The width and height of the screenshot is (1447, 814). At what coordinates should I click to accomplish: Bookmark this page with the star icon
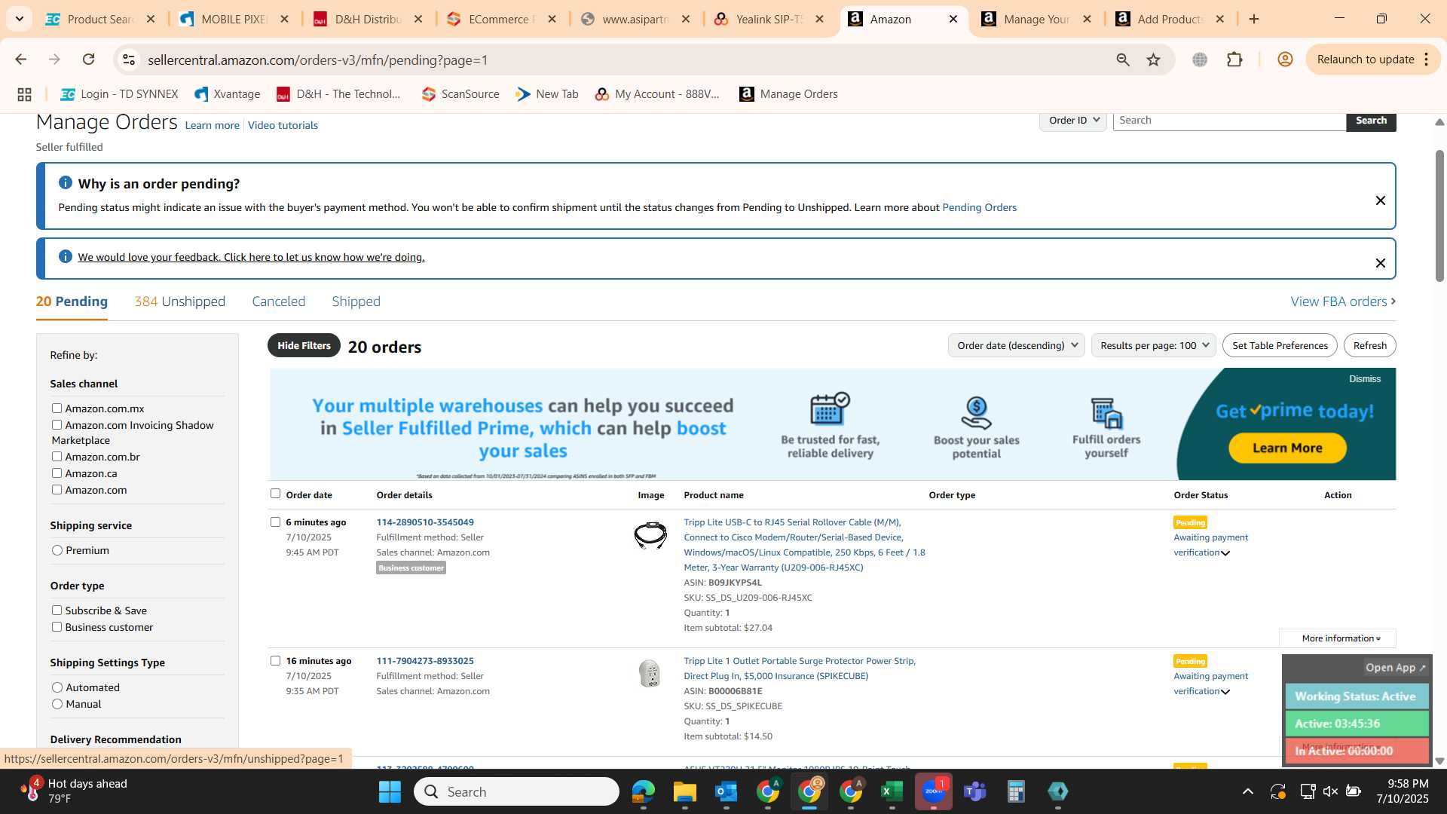click(1154, 60)
